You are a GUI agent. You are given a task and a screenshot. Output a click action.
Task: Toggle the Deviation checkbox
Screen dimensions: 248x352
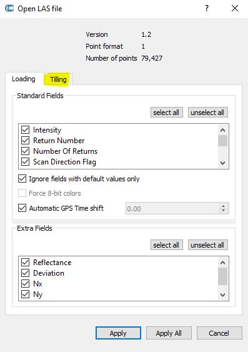[26, 273]
